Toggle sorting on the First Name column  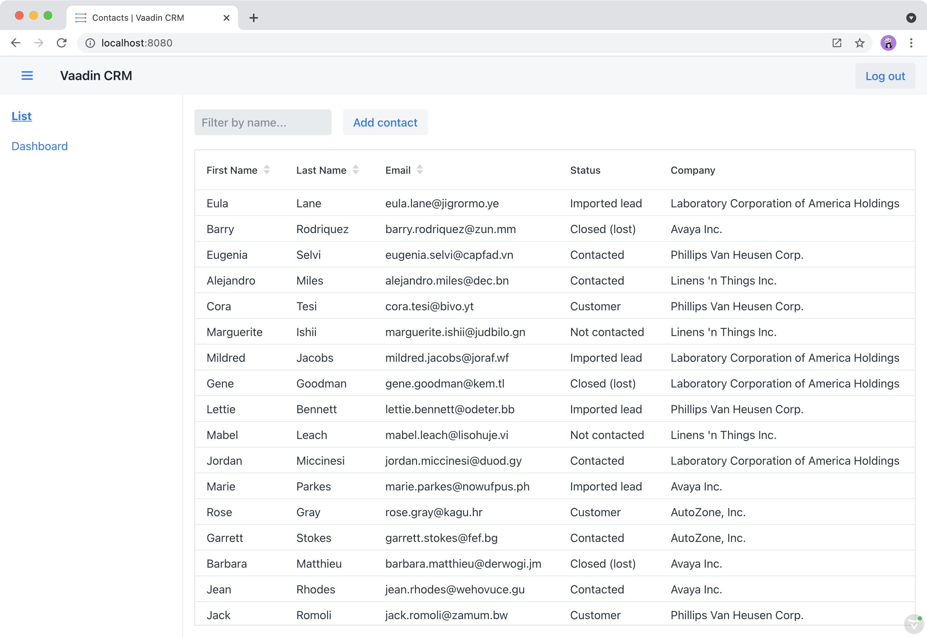267,170
